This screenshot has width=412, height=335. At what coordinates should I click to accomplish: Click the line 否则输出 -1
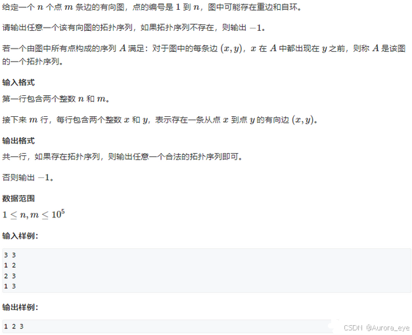coord(28,177)
